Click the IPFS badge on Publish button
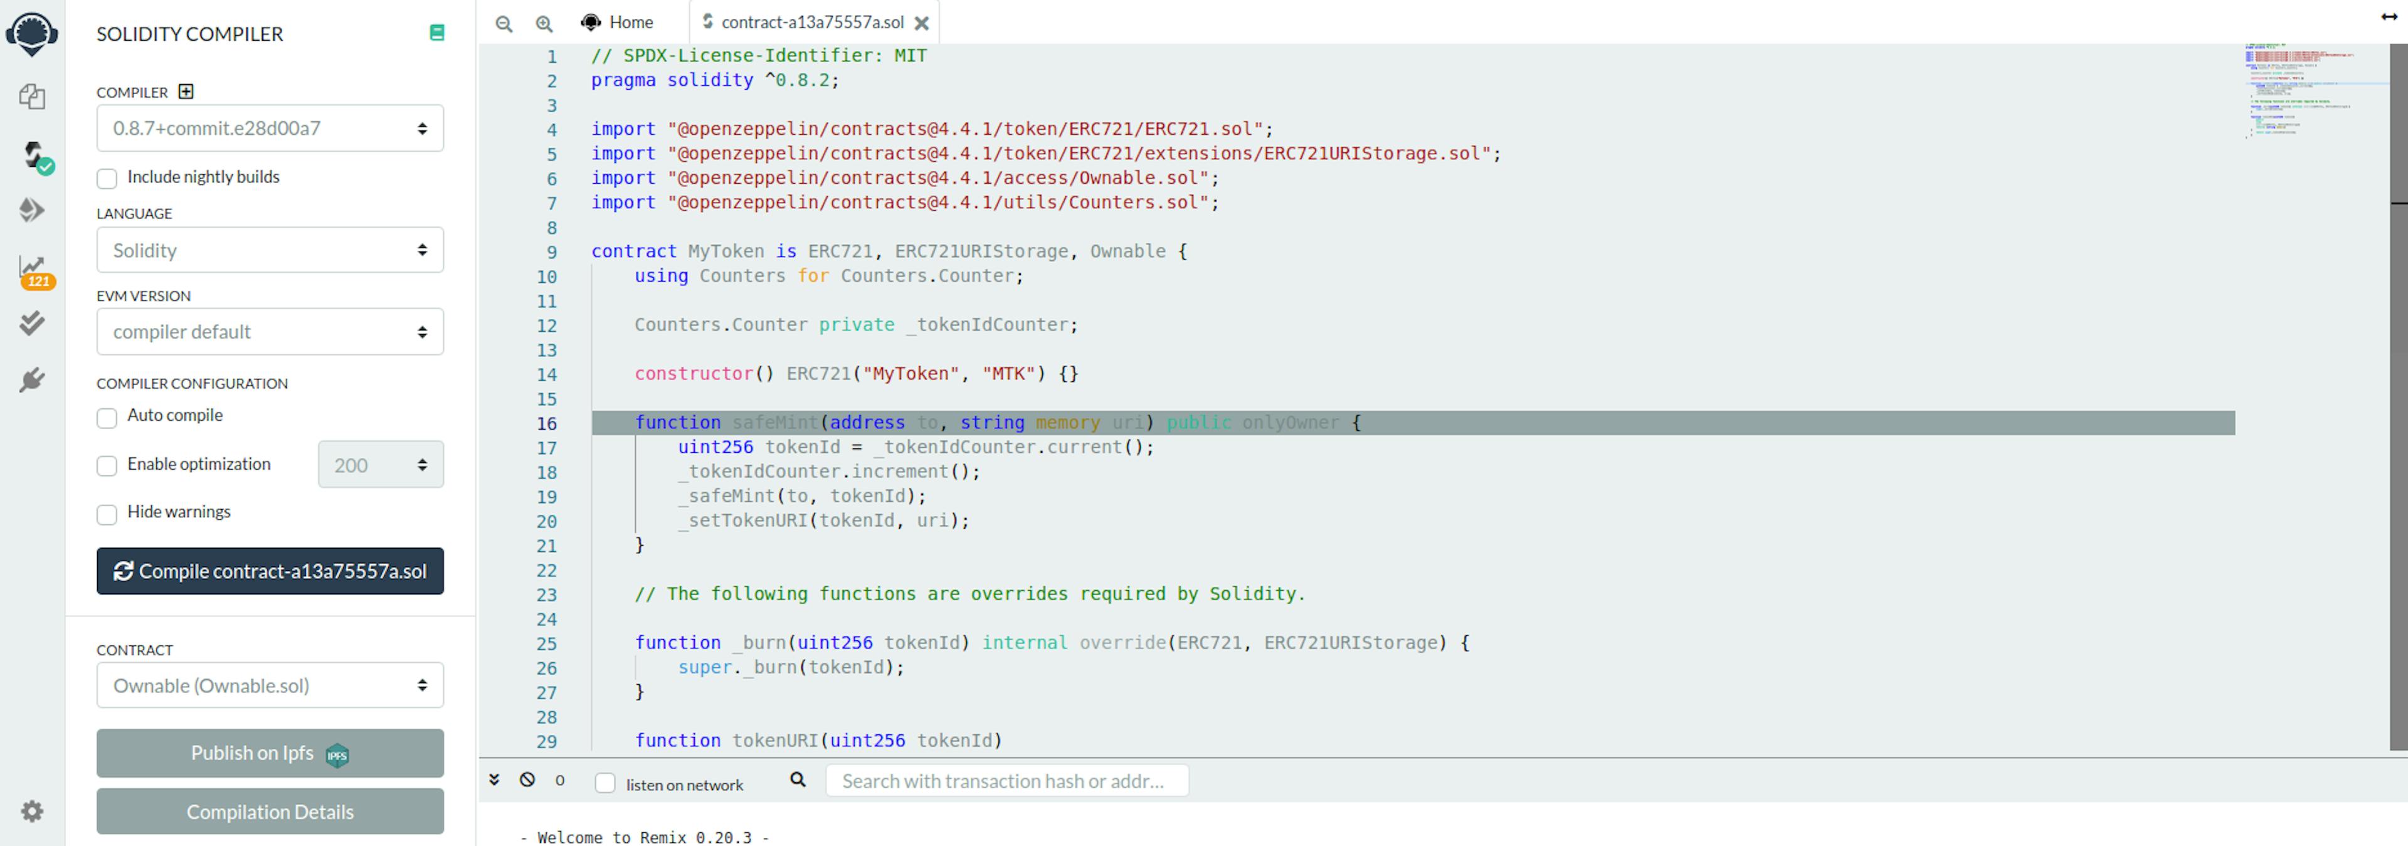 coord(337,755)
